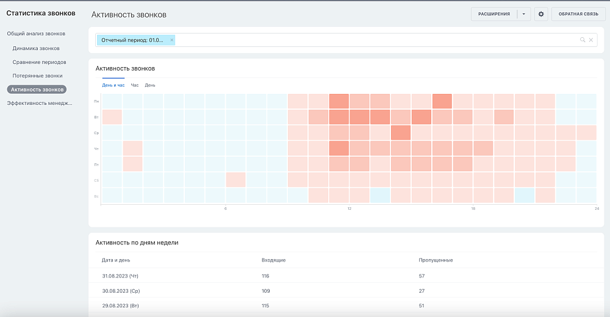Select the 'День и час' tab
This screenshot has height=317, width=610.
coord(113,85)
